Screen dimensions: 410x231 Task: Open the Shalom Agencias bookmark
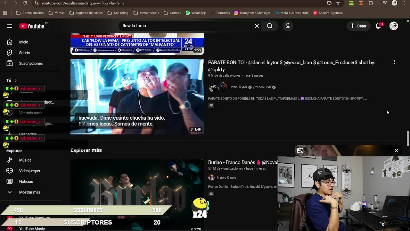[x=328, y=13]
